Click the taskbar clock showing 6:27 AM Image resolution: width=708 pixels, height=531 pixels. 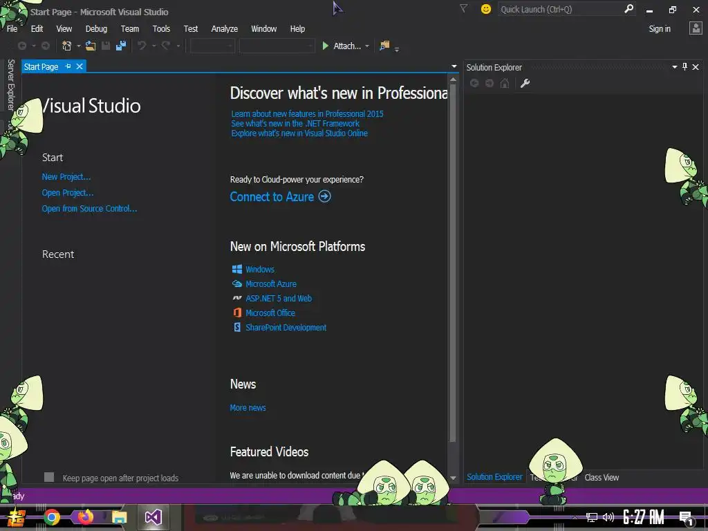click(x=644, y=517)
